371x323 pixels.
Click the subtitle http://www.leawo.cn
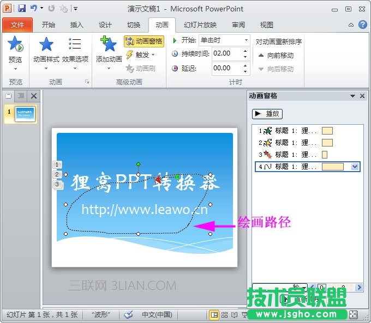point(145,210)
